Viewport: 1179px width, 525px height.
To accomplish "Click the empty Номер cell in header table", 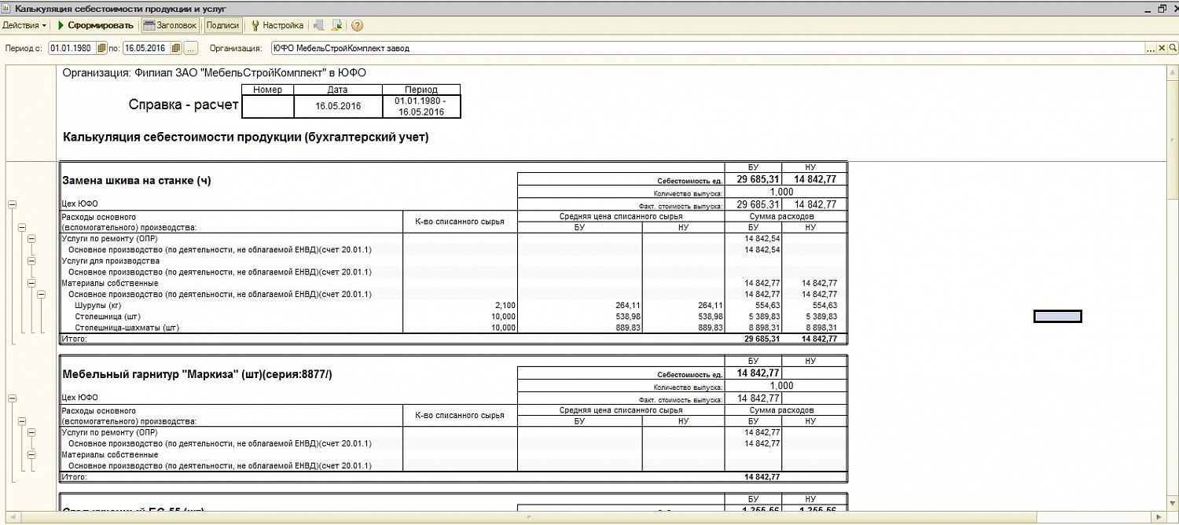I will 269,106.
